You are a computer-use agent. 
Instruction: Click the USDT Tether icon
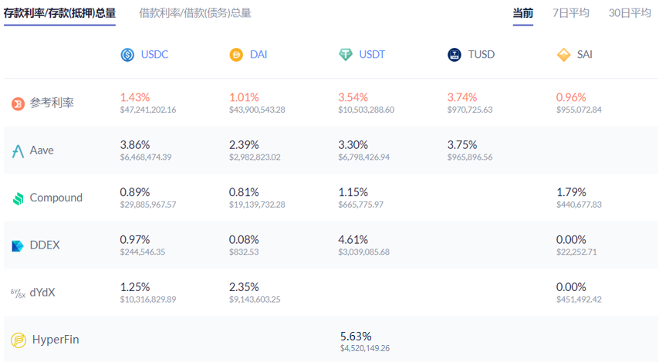[x=346, y=55]
